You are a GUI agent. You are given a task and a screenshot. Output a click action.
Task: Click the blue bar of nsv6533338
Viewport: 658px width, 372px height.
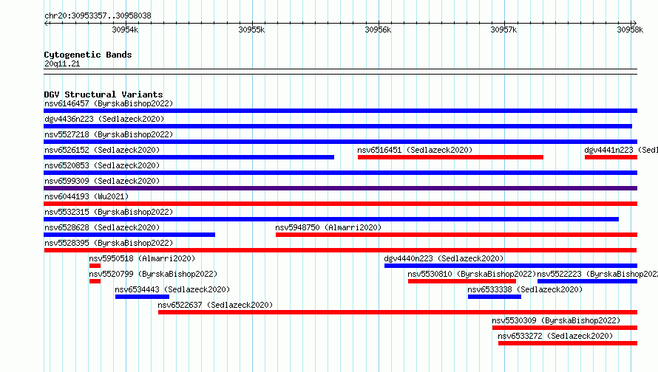[495, 297]
